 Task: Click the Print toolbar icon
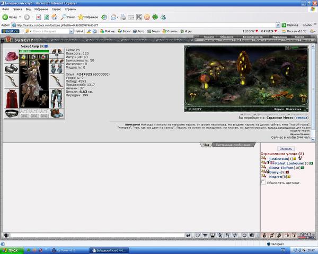click(x=123, y=17)
